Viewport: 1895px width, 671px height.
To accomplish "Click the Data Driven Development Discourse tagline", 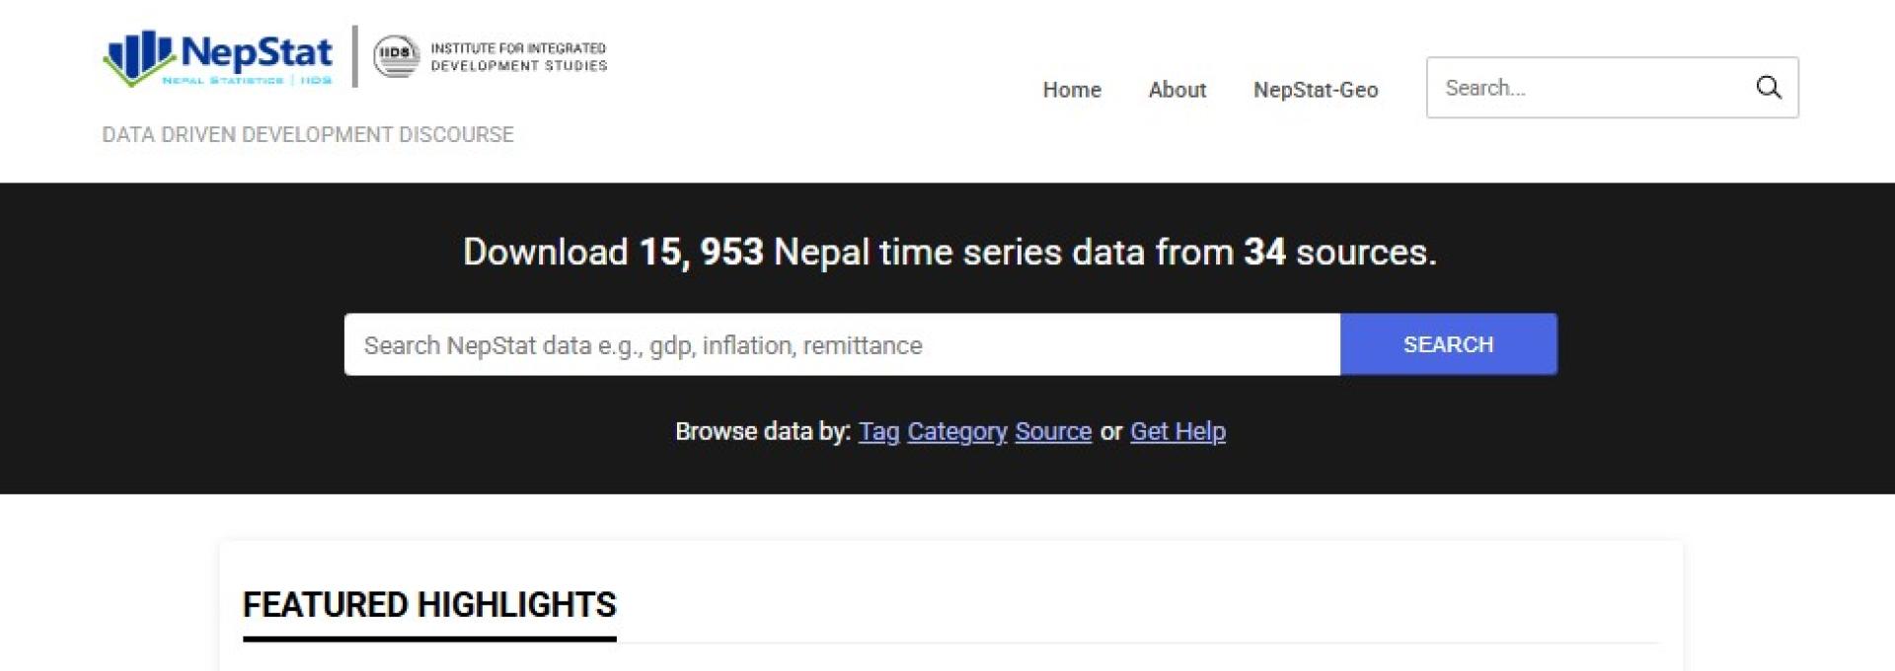I will point(308,135).
